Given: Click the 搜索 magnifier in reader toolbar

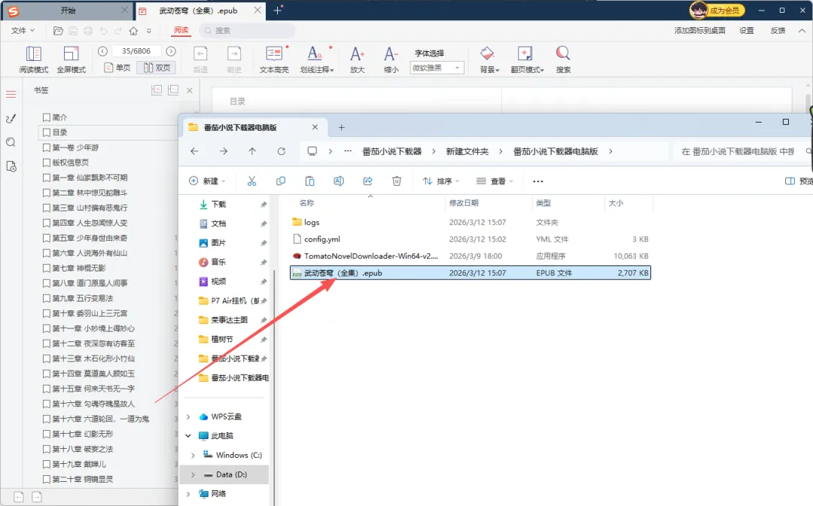Looking at the screenshot, I should [563, 59].
